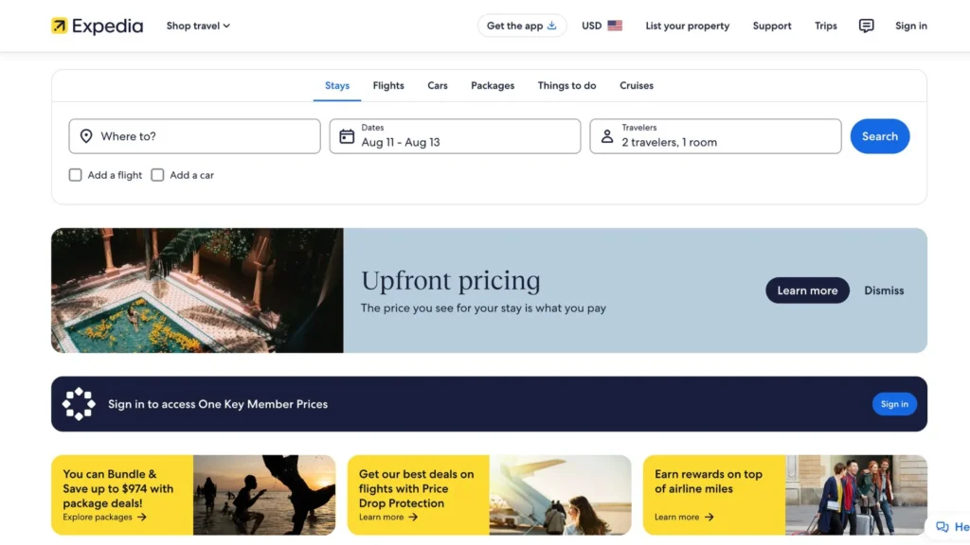Open the Travelers selector showing 2 travelers, 1 room
This screenshot has height=545, width=970.
pos(715,135)
